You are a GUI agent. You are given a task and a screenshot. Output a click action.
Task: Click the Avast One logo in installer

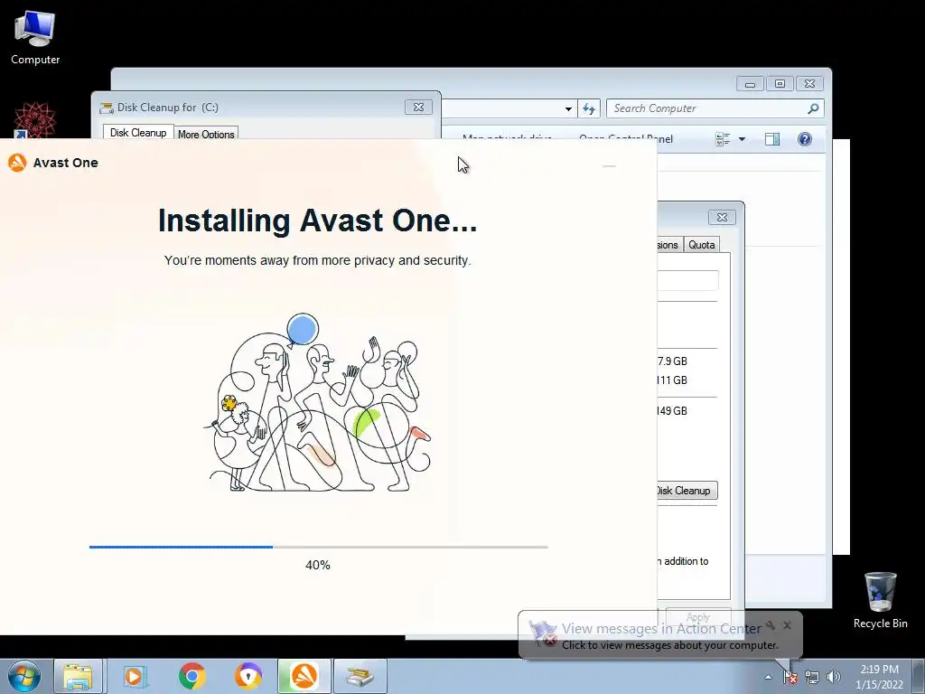pyautogui.click(x=17, y=163)
